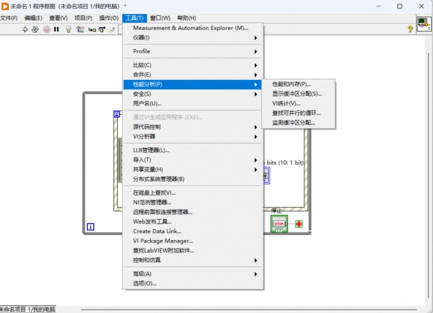Expand the 安全(S) submenu

click(x=193, y=94)
